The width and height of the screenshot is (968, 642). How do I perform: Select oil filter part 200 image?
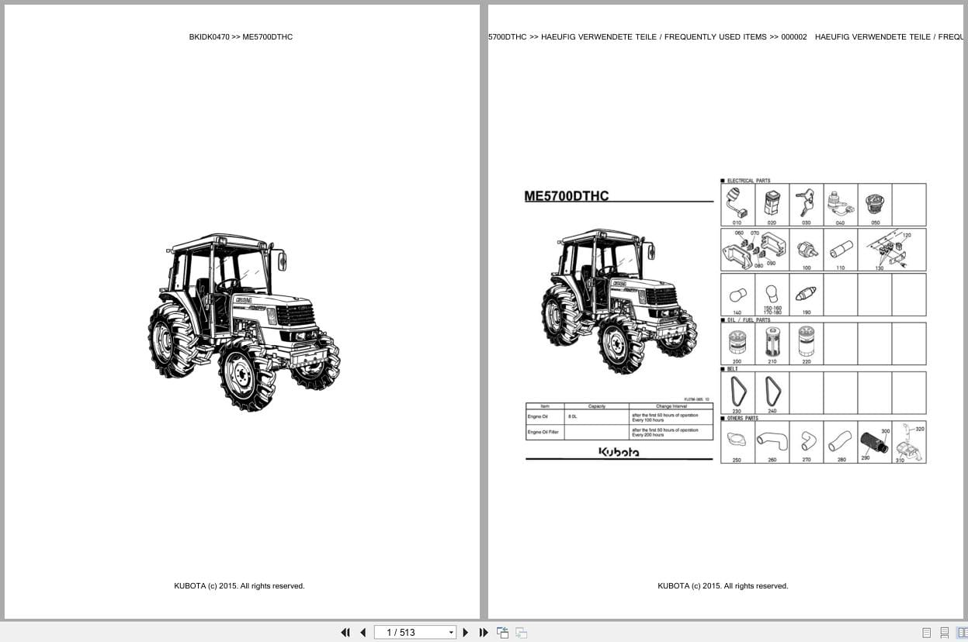[x=737, y=343]
